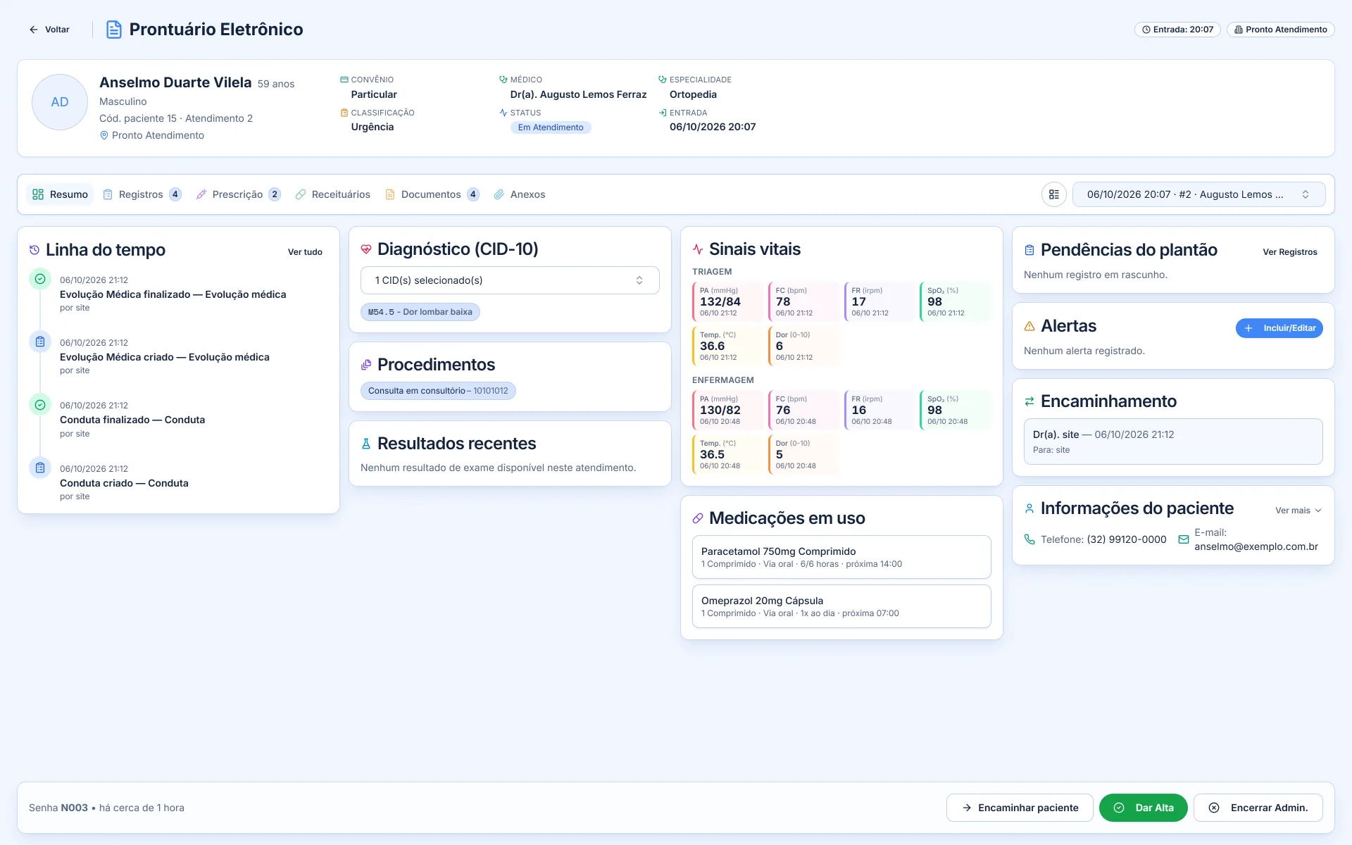The height and width of the screenshot is (845, 1352).
Task: Click the layout view toggle icon
Action: click(x=1054, y=194)
